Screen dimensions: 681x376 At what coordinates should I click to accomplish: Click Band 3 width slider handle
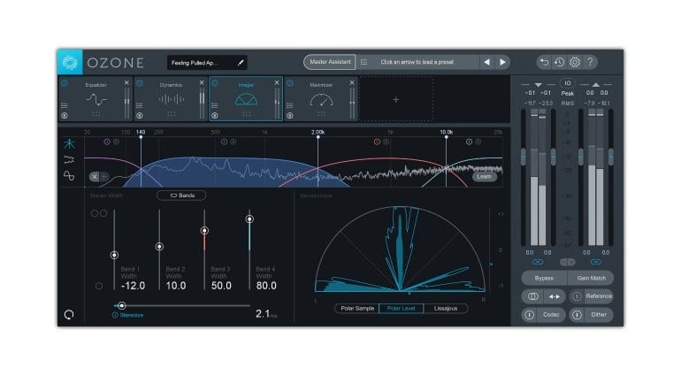pos(204,230)
